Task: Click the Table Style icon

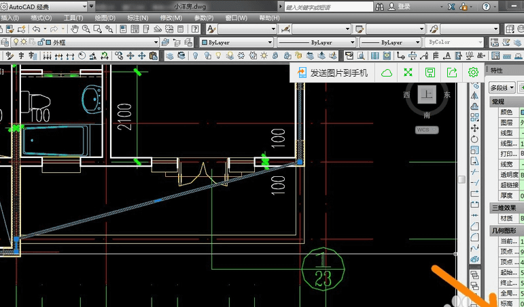Action: 360,29
